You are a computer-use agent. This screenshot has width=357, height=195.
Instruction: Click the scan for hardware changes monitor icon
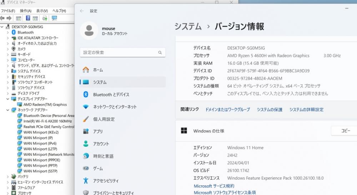point(54,18)
